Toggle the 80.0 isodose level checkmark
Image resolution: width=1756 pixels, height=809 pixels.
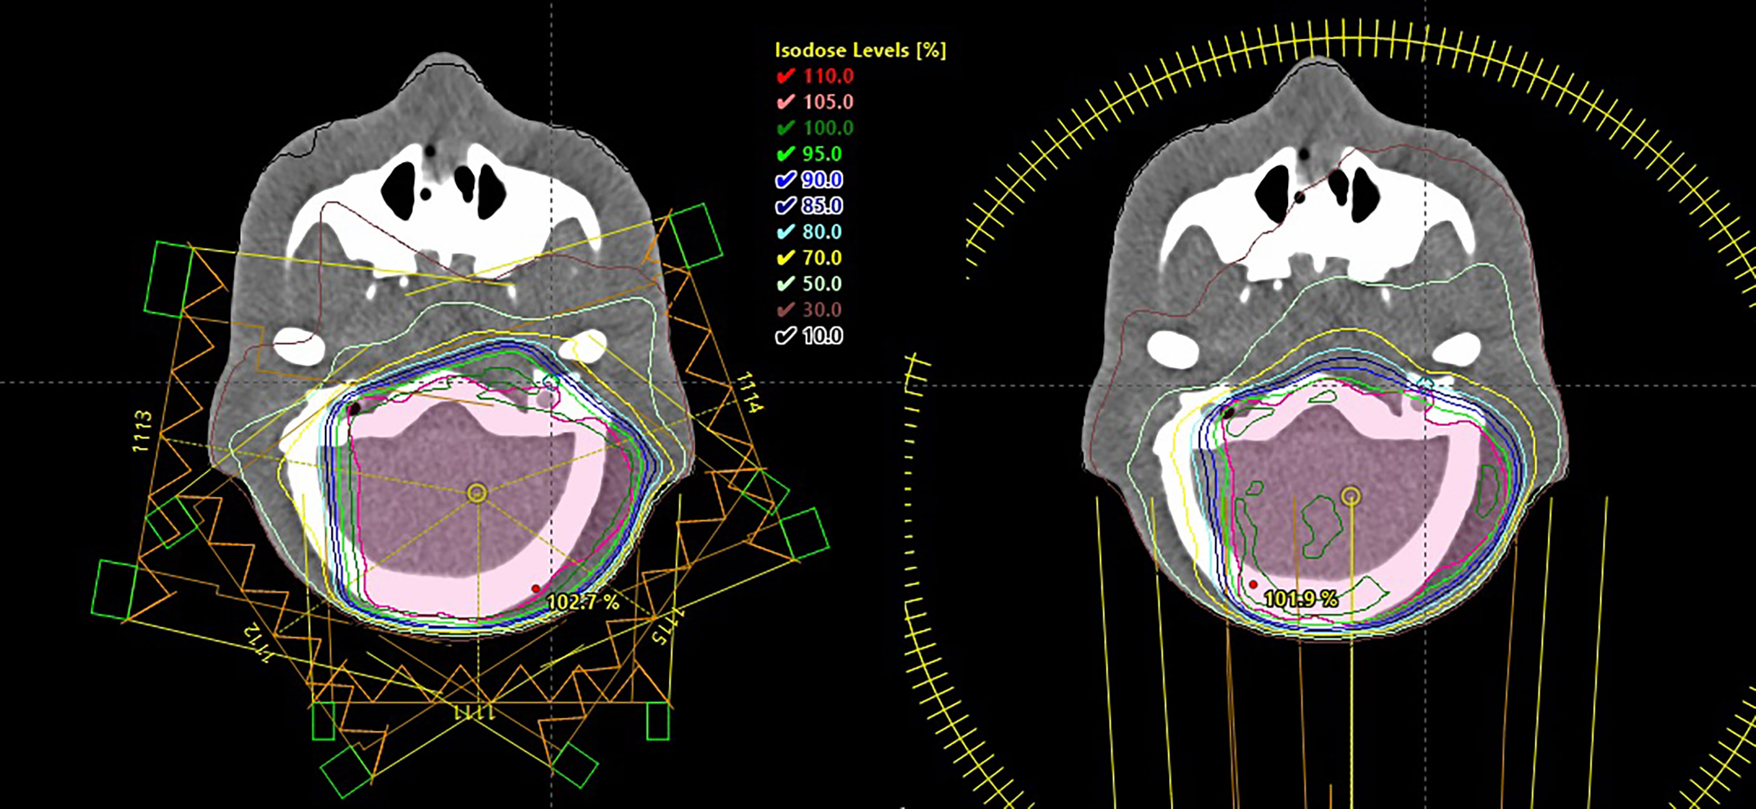pos(786,232)
